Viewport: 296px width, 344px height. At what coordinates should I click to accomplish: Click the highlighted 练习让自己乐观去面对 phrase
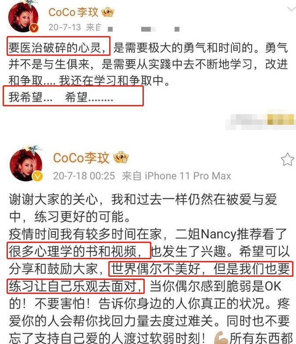(x=75, y=286)
